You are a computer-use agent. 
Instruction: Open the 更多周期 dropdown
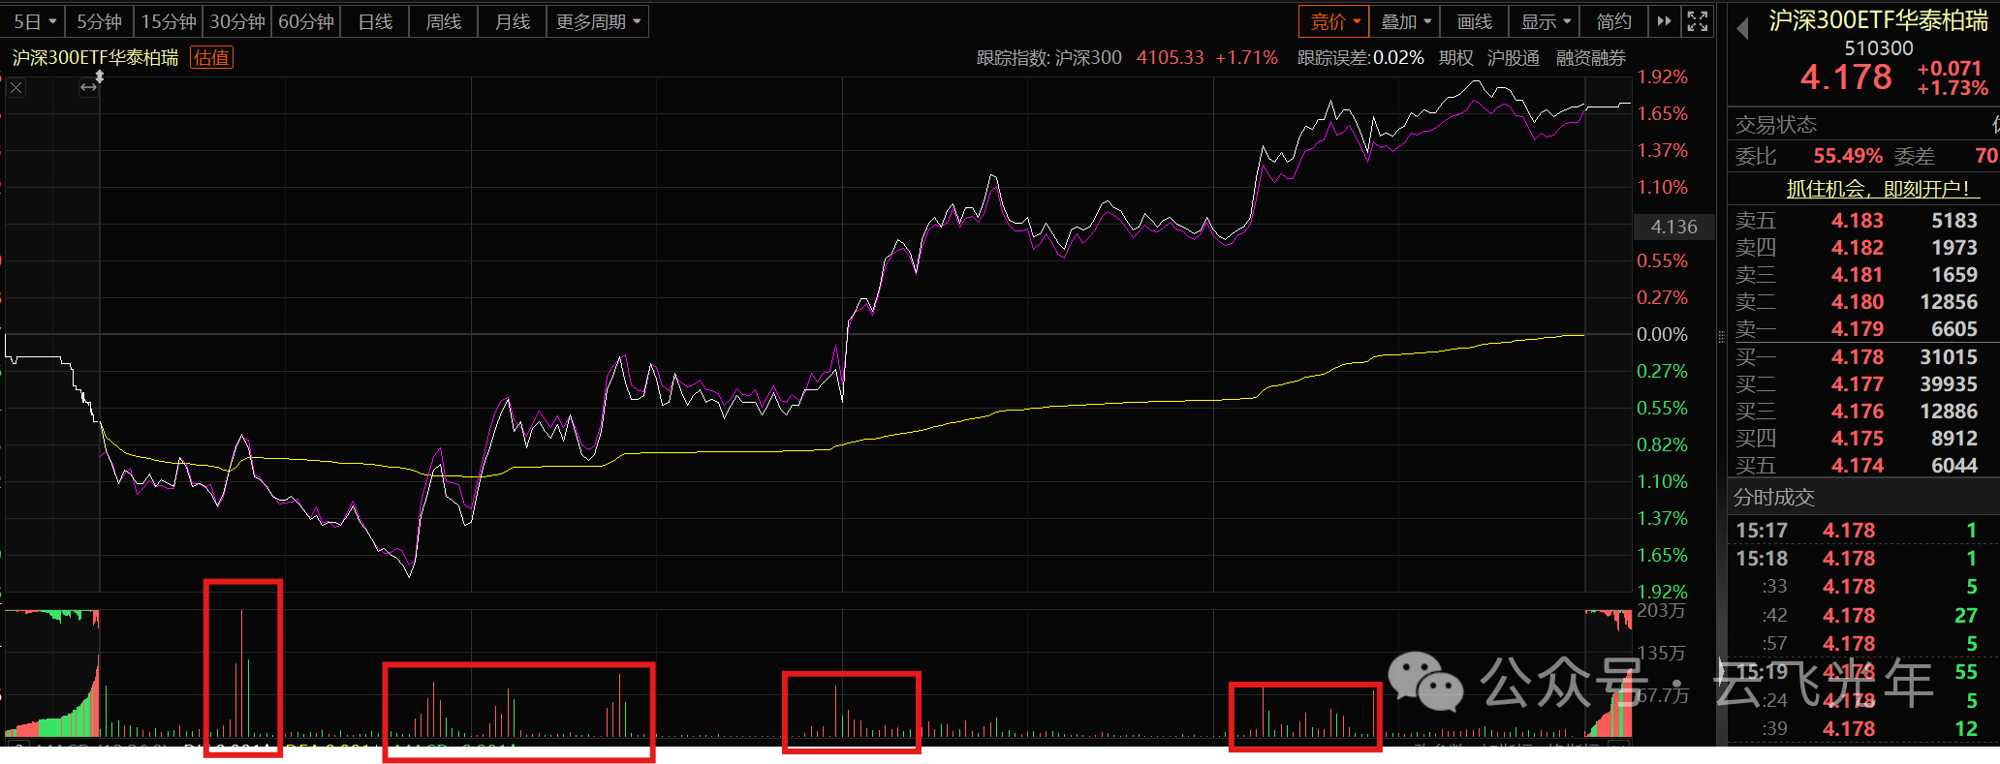point(598,21)
